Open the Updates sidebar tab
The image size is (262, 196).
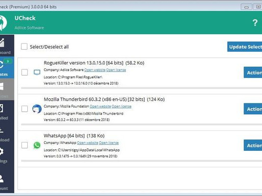click(7, 67)
